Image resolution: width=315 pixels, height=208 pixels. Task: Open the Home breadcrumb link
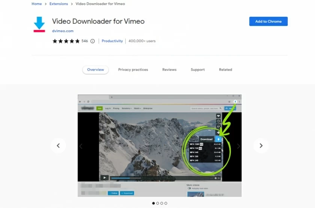37,4
